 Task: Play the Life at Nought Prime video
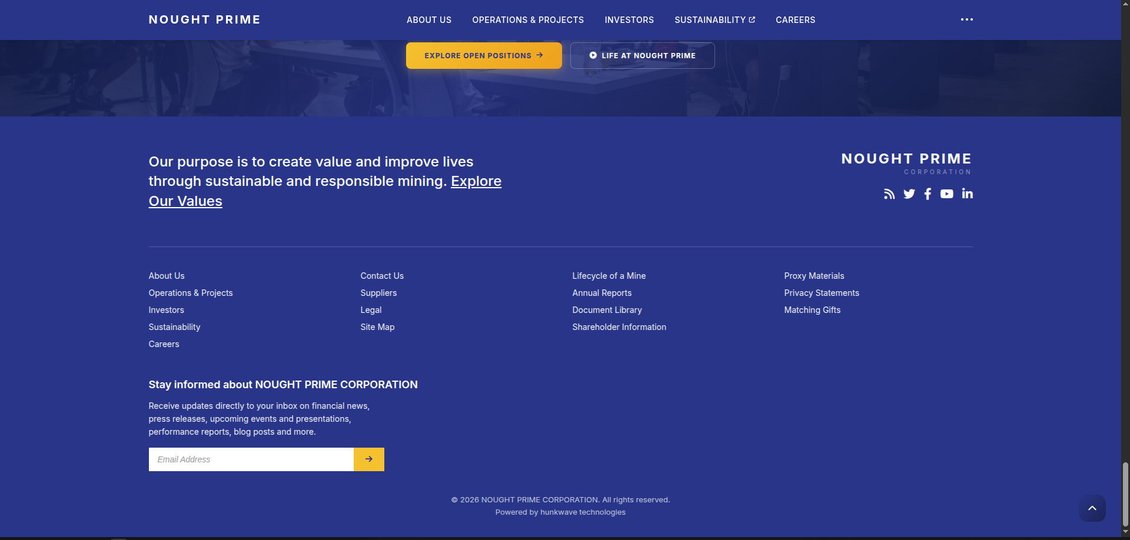[x=642, y=56]
